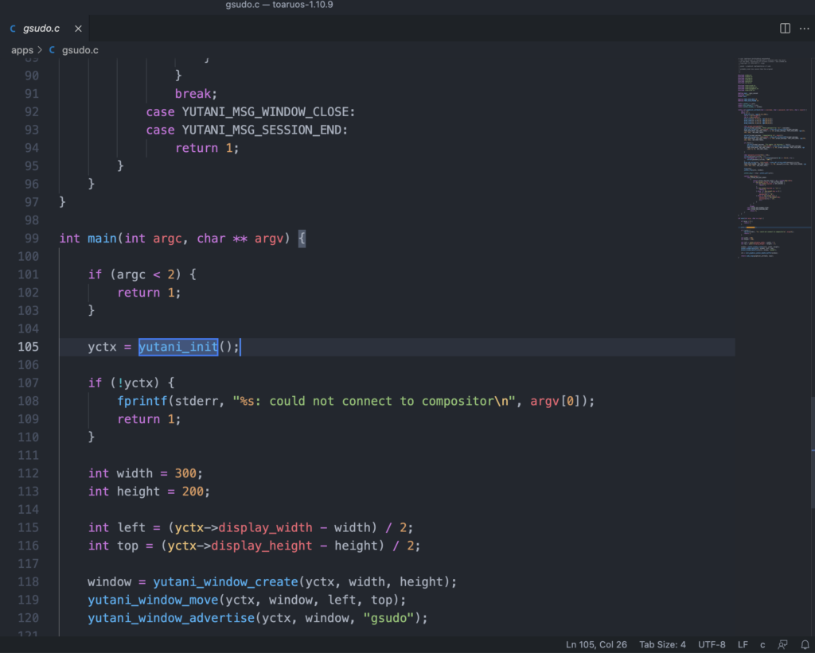Open the more actions ellipsis menu
The width and height of the screenshot is (815, 653).
tap(805, 29)
